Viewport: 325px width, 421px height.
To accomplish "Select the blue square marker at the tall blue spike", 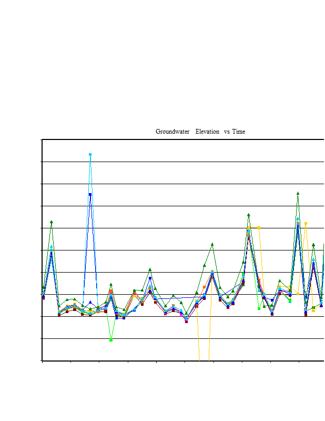I will (x=90, y=195).
